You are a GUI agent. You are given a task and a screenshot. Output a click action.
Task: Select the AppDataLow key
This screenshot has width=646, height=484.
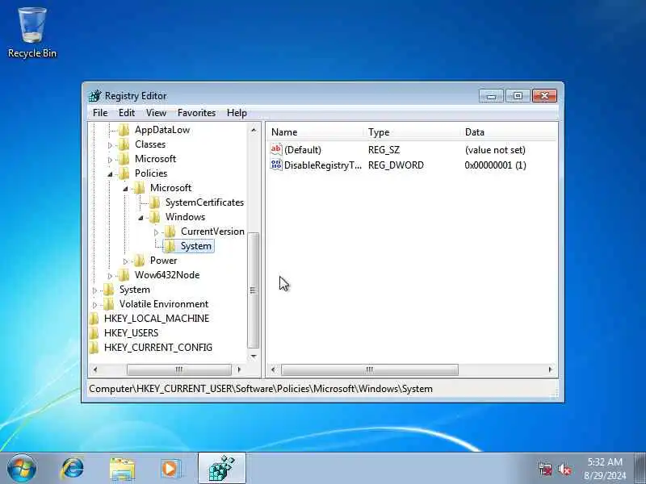[162, 130]
